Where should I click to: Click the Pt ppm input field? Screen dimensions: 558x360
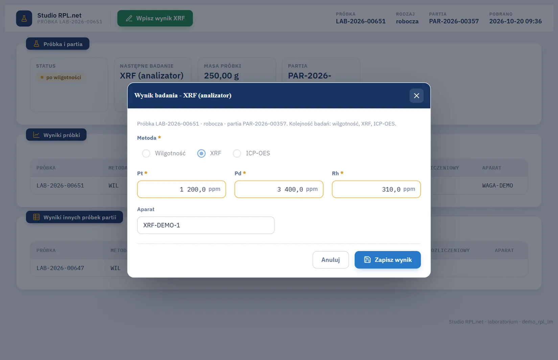(181, 189)
